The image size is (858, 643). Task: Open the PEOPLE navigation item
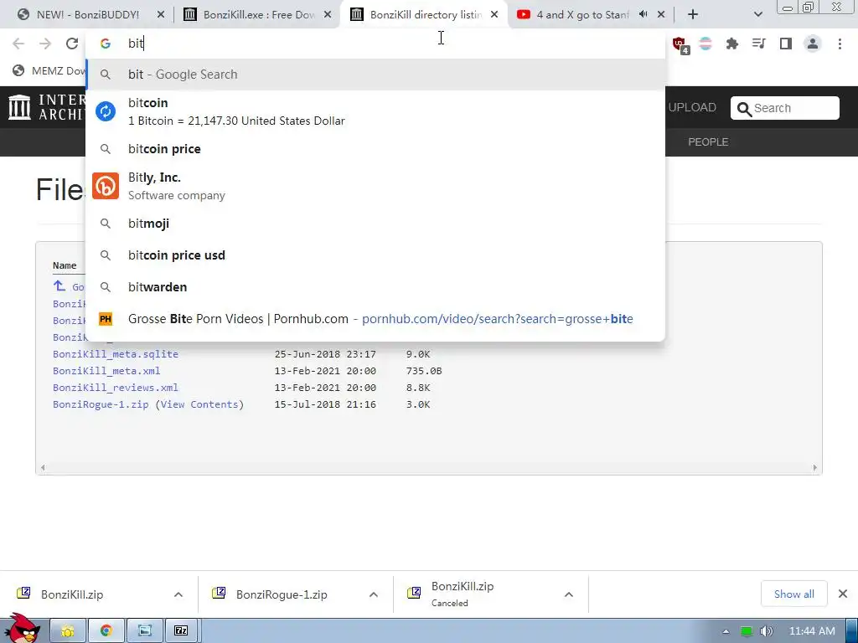tap(708, 142)
